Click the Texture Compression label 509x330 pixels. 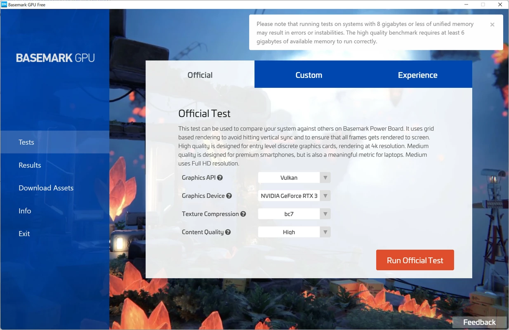pos(210,214)
